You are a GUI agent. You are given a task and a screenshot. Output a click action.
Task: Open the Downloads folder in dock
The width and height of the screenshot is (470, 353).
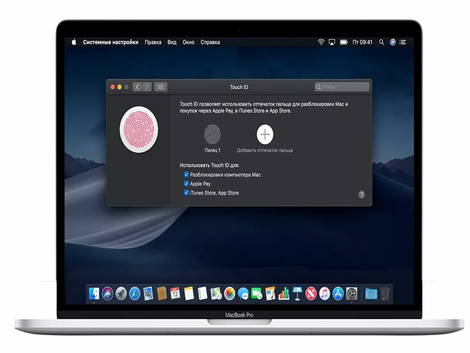tap(371, 293)
